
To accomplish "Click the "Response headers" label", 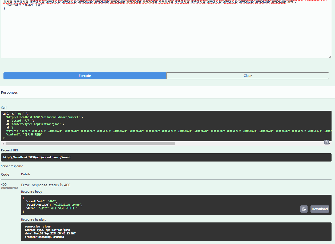I will pyautogui.click(x=34, y=220).
